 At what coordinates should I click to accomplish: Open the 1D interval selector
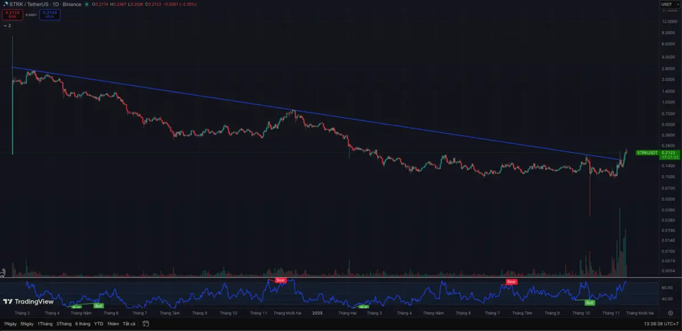55,4
